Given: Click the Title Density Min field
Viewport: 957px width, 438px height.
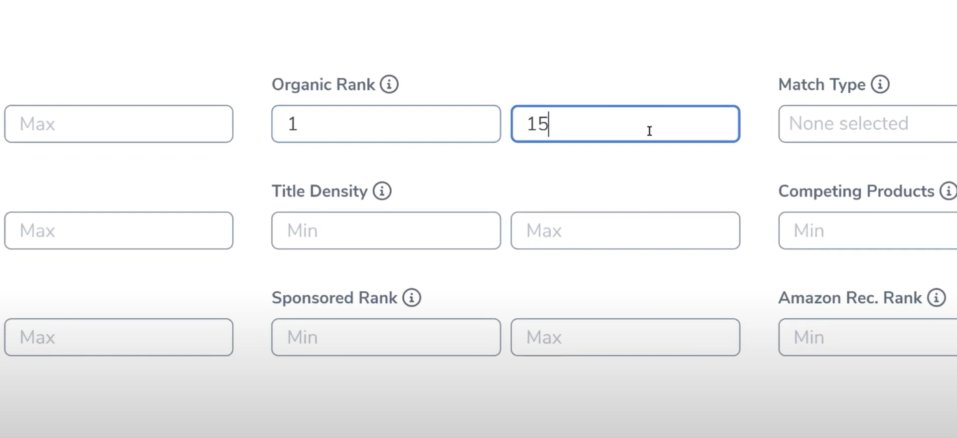Looking at the screenshot, I should (x=386, y=230).
